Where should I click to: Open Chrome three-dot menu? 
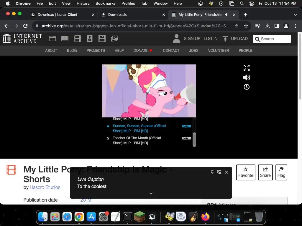pyautogui.click(x=296, y=26)
